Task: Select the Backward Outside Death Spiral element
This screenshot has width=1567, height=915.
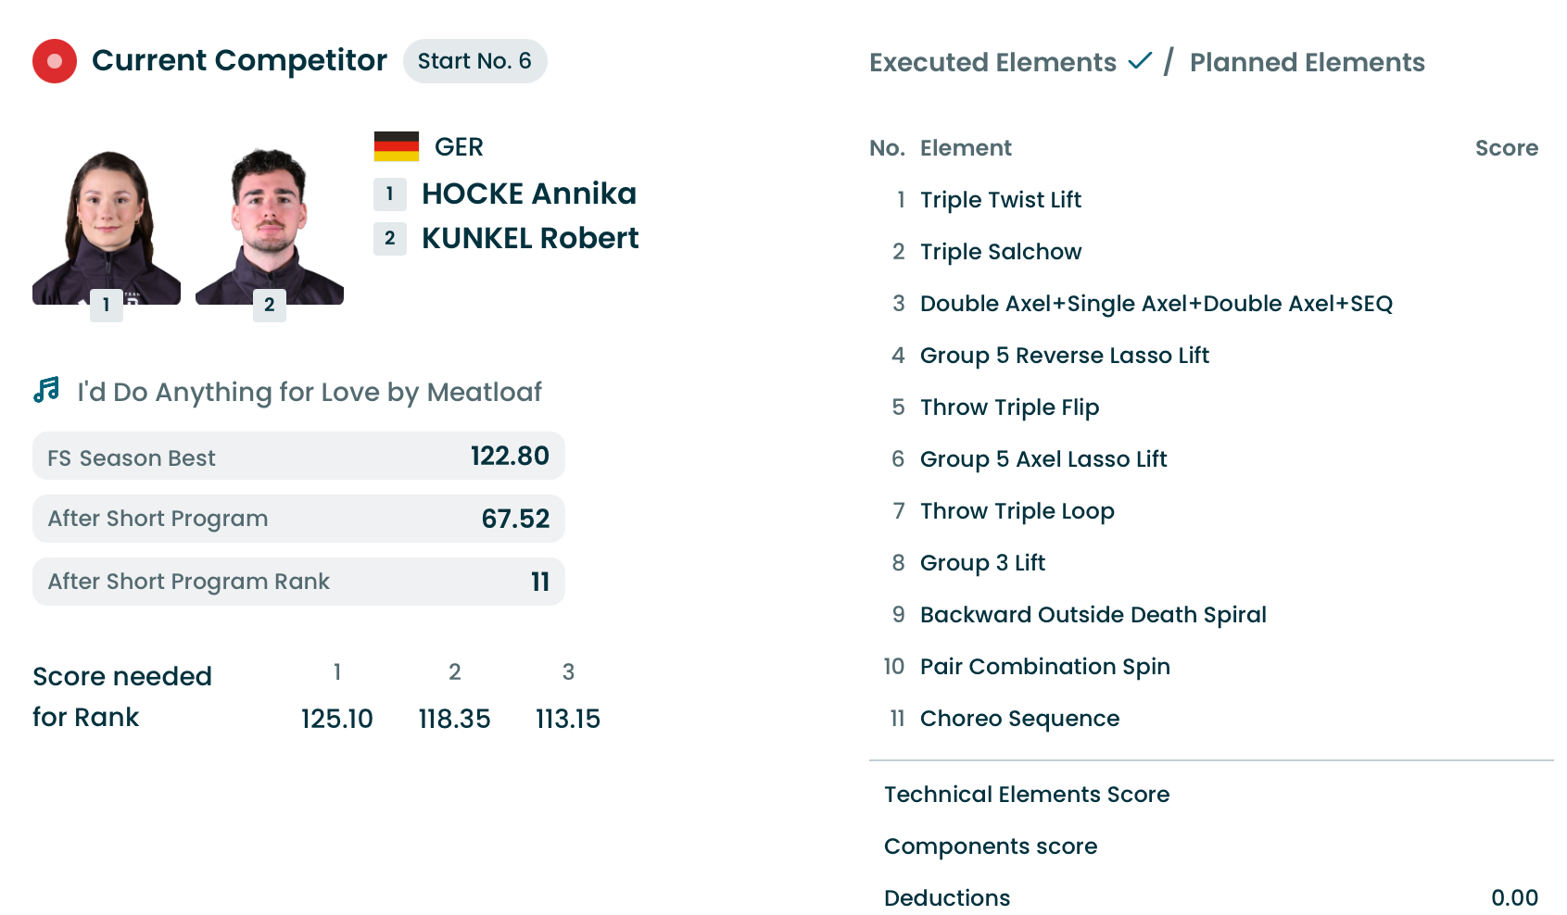Action: (1093, 615)
